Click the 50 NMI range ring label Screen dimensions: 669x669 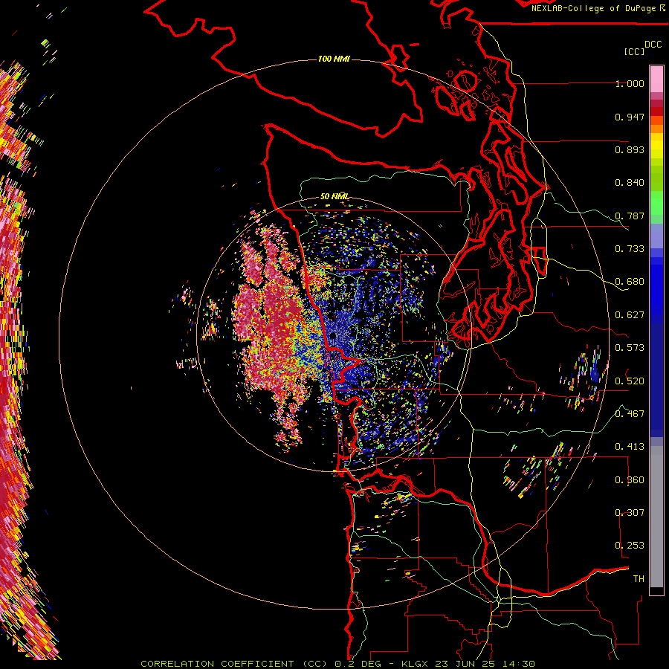tap(334, 196)
